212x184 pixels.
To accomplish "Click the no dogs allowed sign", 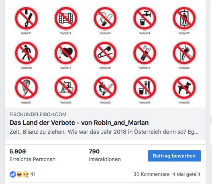I will [x=184, y=88].
